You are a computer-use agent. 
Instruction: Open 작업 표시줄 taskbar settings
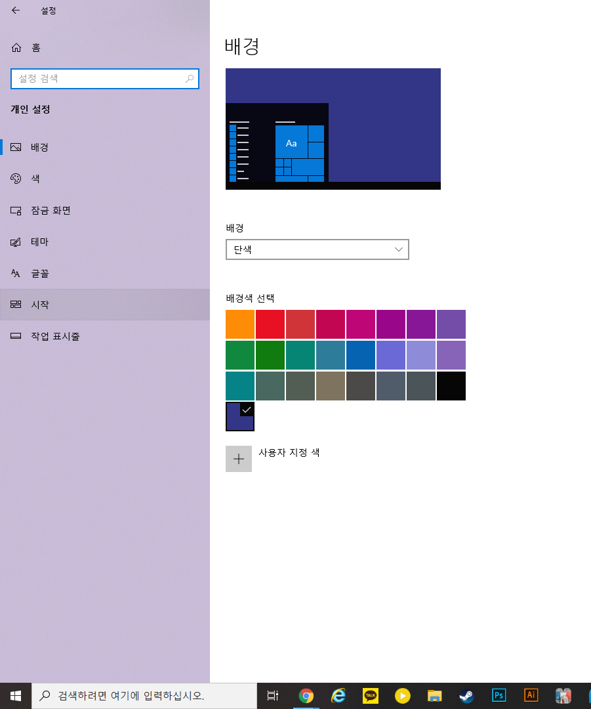(105, 336)
